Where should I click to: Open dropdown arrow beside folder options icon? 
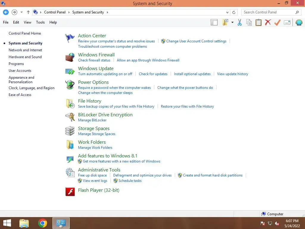pos(232,22)
